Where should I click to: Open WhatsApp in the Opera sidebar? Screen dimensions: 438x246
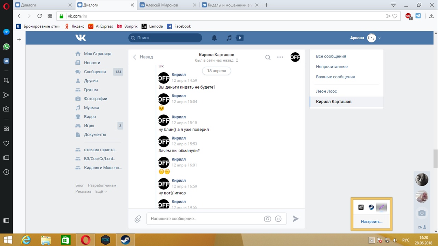6,47
